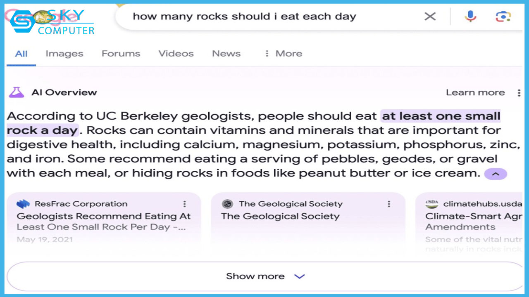Collapse the AI Overview with chevron
The image size is (529, 297).
496,174
